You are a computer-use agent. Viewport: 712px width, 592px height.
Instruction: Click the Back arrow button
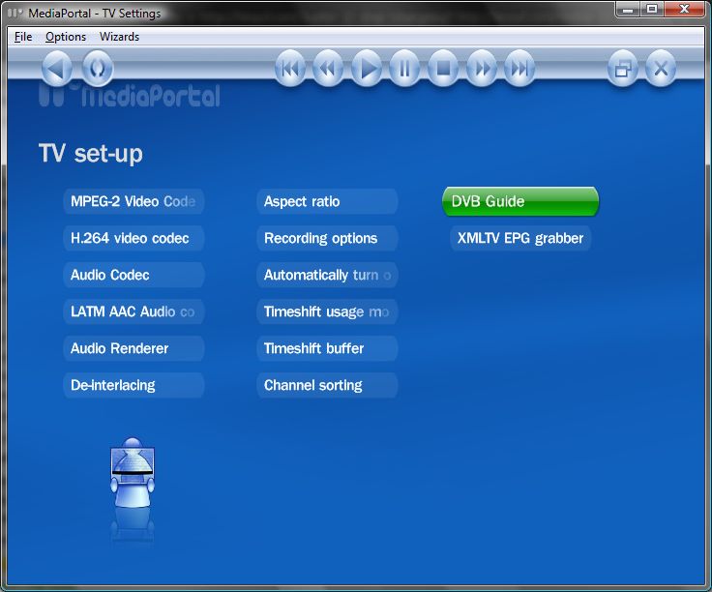coord(57,69)
